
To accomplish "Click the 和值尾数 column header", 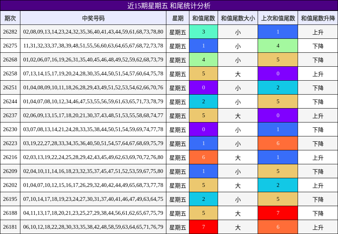I will (x=203, y=18).
